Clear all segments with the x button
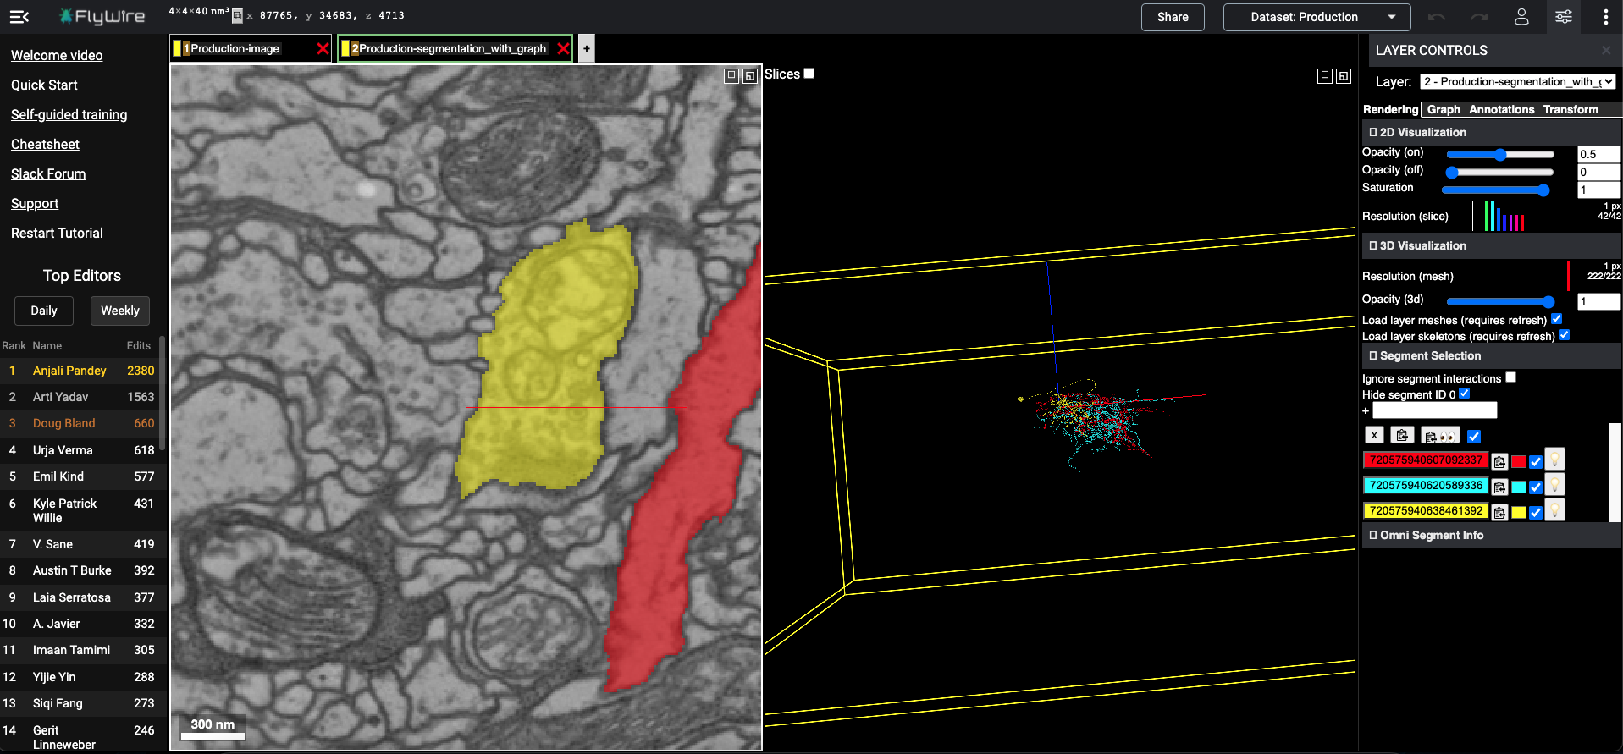 [1374, 435]
